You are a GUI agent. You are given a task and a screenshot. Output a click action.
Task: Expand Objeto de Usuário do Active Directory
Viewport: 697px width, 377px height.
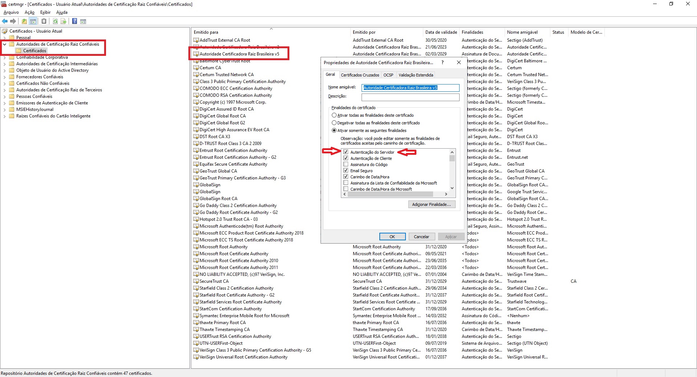click(x=4, y=70)
